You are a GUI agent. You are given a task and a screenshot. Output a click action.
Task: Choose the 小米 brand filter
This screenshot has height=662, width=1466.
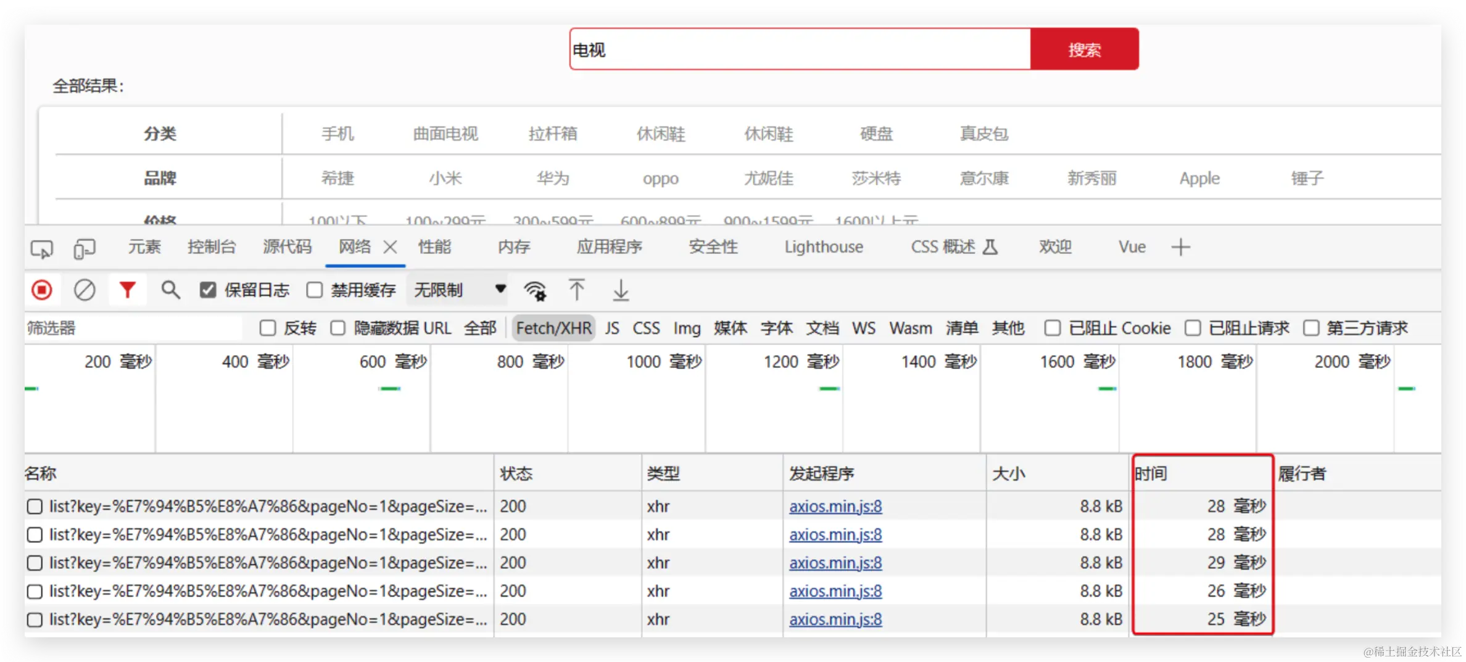pyautogui.click(x=445, y=178)
